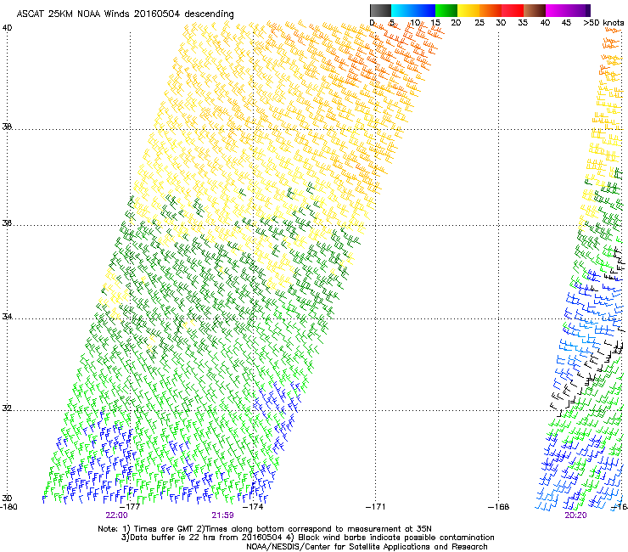Click the '40' latitude axis label
The height and width of the screenshot is (552, 628).
point(7,28)
